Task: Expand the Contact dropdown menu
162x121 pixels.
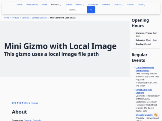Action: (118, 4)
